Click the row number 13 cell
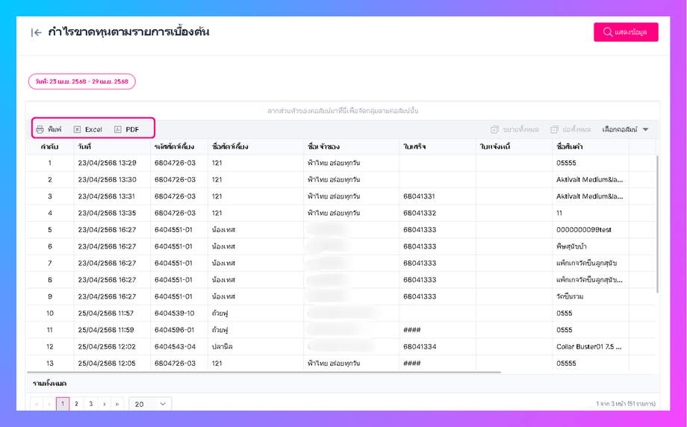This screenshot has height=427, width=687. [x=49, y=363]
